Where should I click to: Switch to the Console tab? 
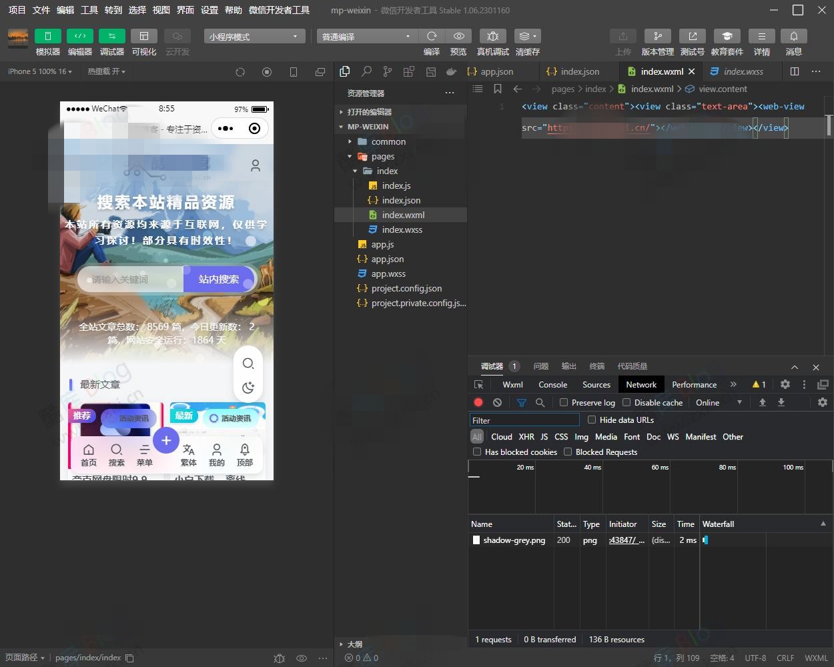(552, 384)
